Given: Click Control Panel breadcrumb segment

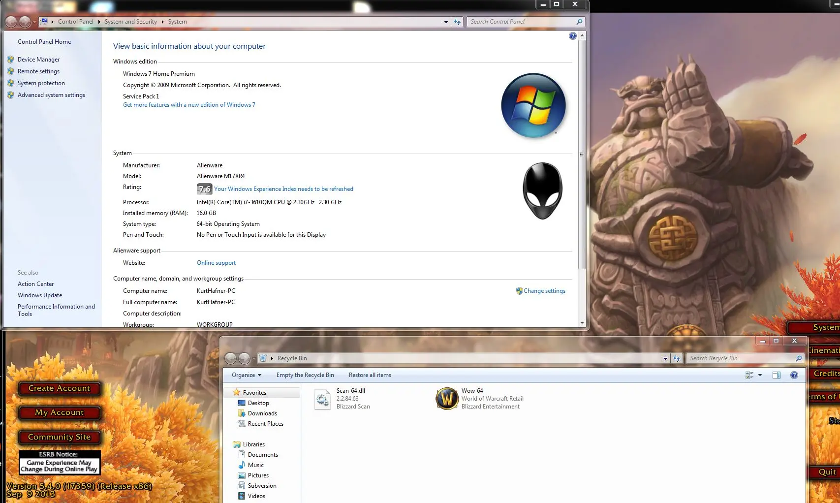Looking at the screenshot, I should 75,22.
